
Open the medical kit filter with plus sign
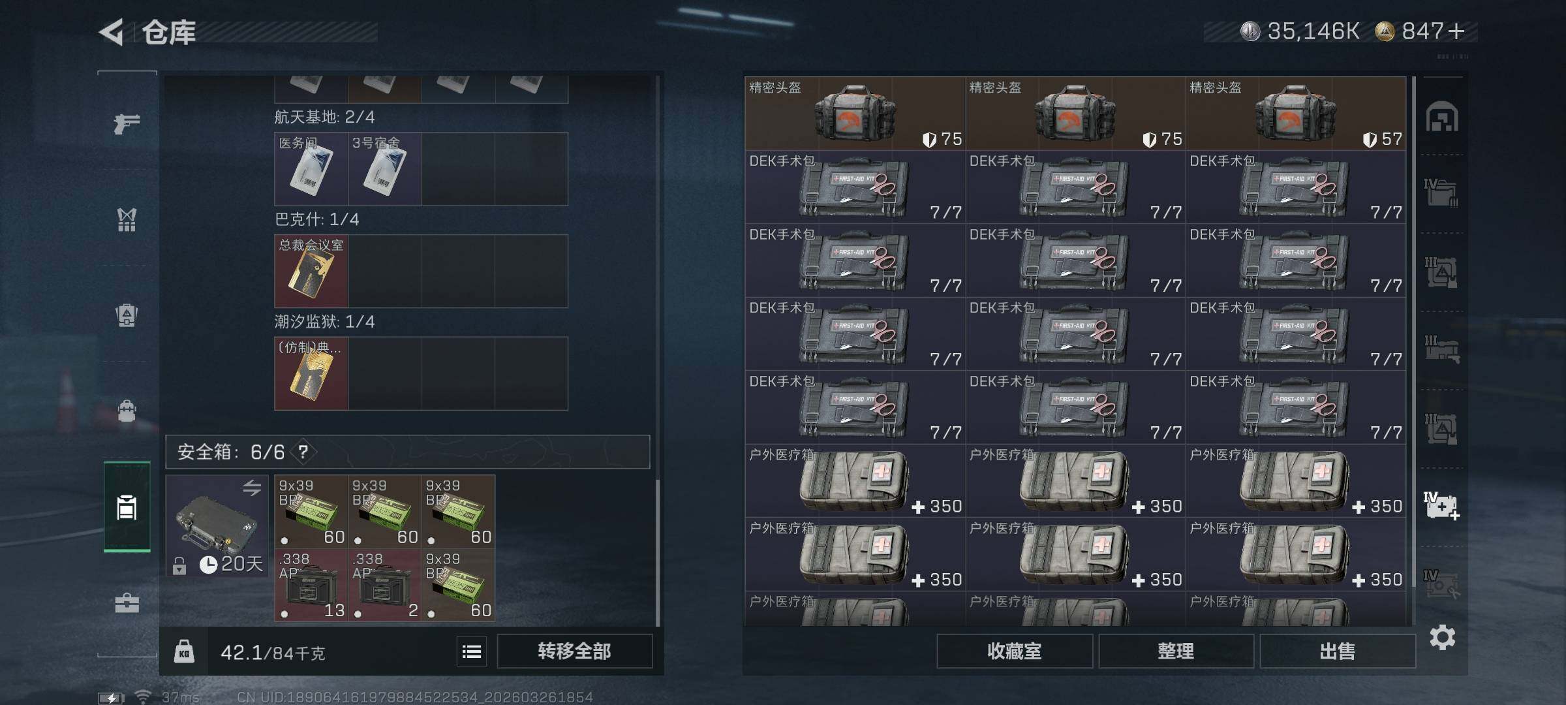pos(1441,507)
